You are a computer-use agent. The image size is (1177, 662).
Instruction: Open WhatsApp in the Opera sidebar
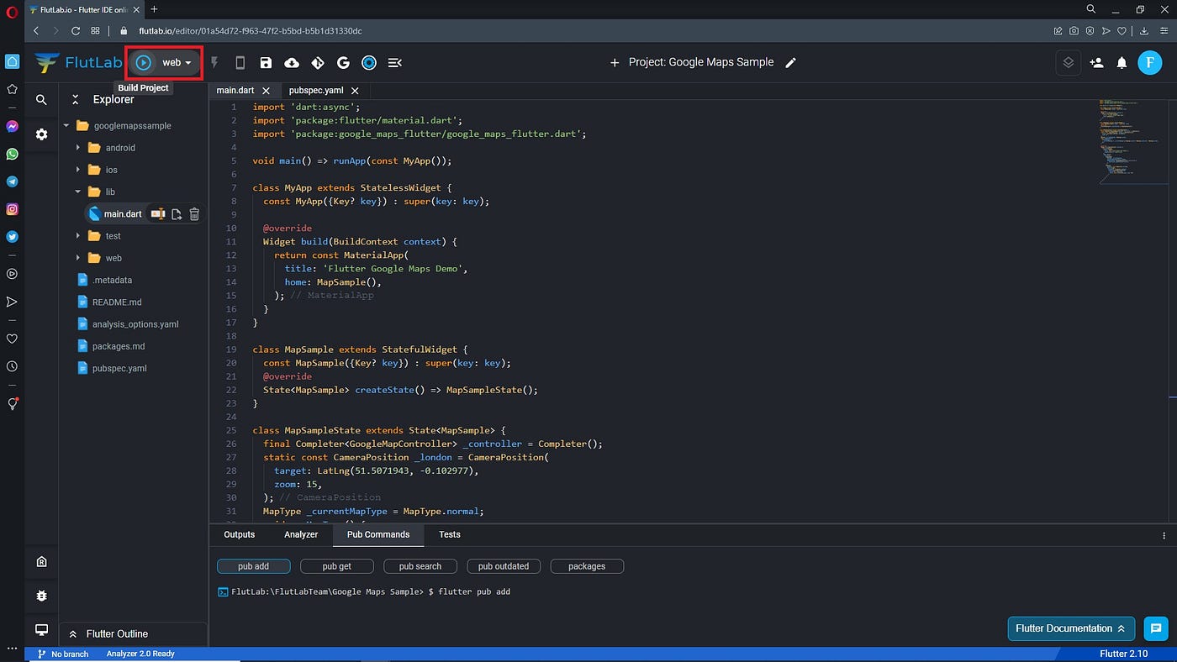pos(12,154)
